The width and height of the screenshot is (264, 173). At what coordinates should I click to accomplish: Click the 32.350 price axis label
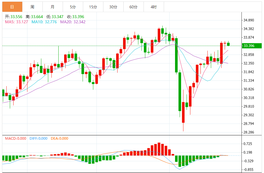coord(249,63)
